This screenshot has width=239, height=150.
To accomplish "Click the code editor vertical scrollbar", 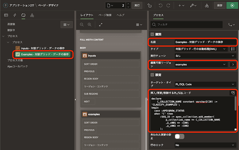I will click(x=236, y=103).
